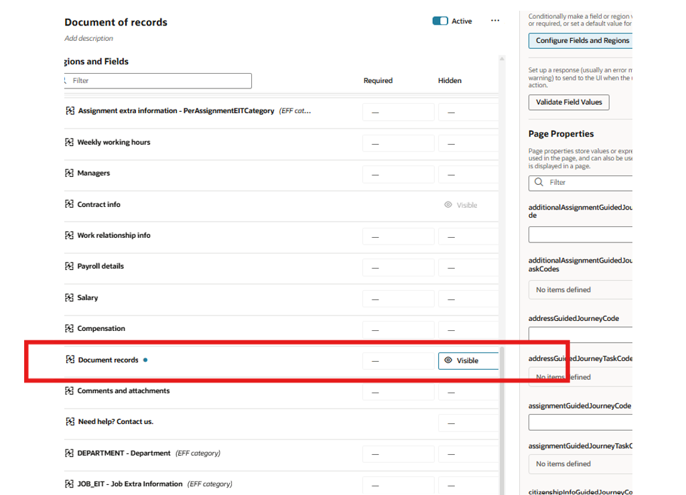Click the Work relationship info region icon
Image resolution: width=686 pixels, height=495 pixels.
69,235
